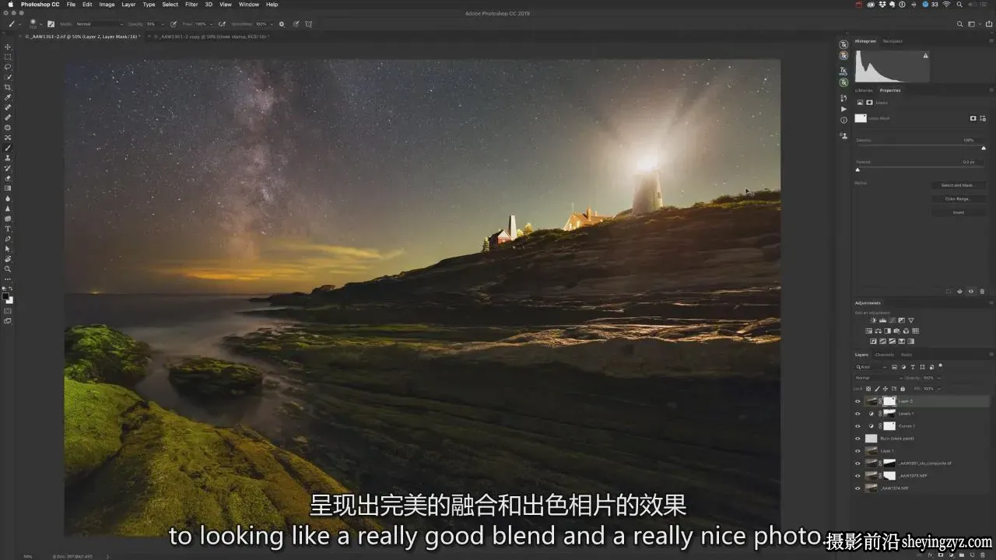Image resolution: width=996 pixels, height=560 pixels.
Task: Click the Density slider handle
Action: click(984, 148)
